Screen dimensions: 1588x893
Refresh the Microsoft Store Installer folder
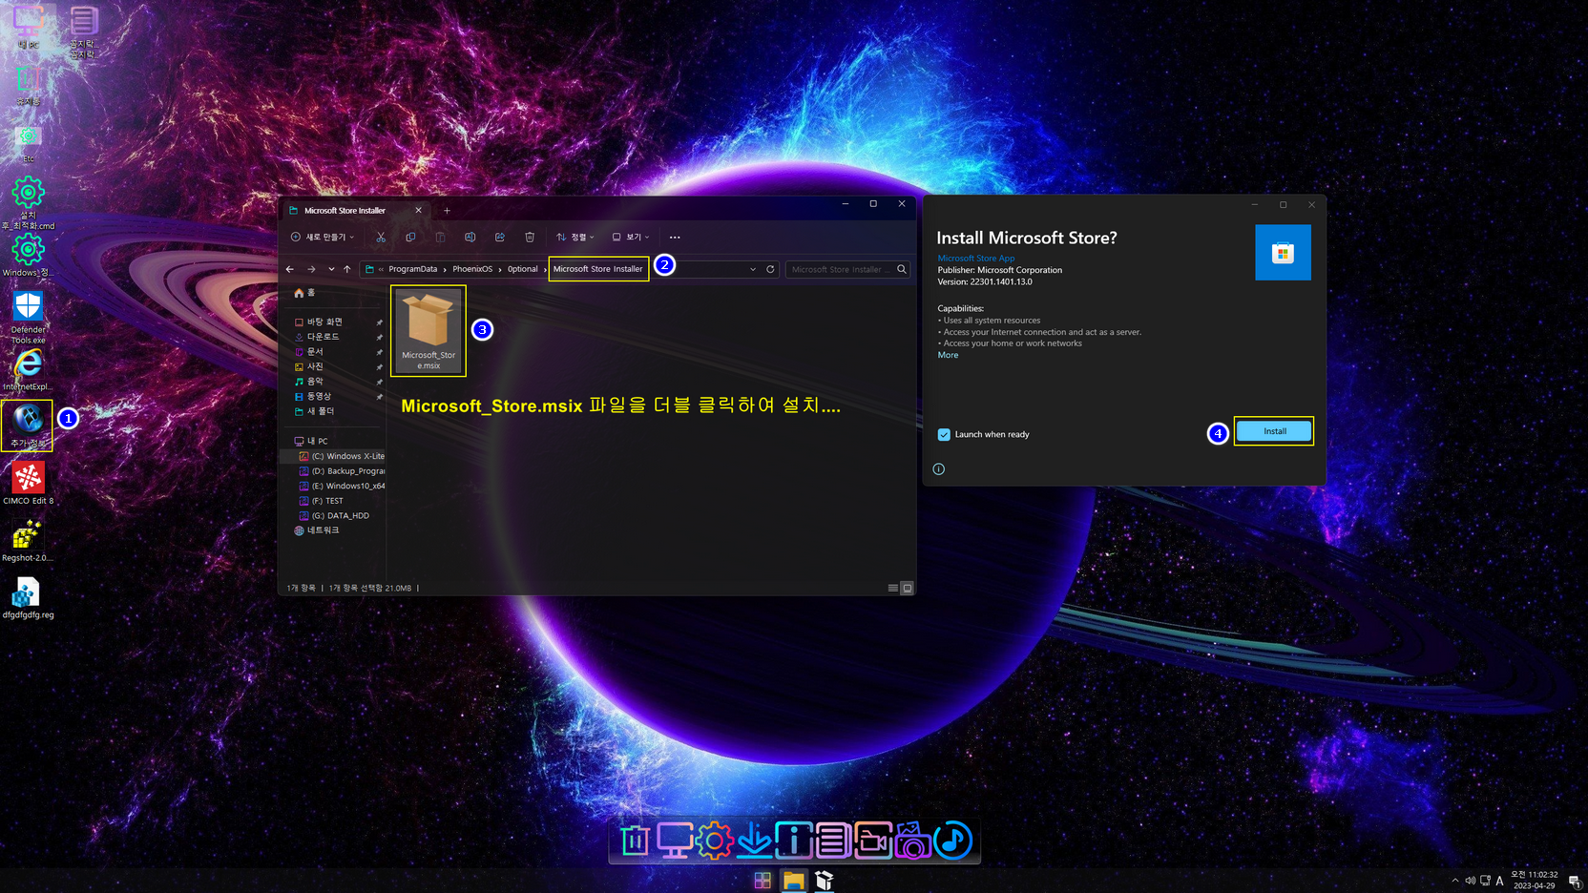point(770,269)
